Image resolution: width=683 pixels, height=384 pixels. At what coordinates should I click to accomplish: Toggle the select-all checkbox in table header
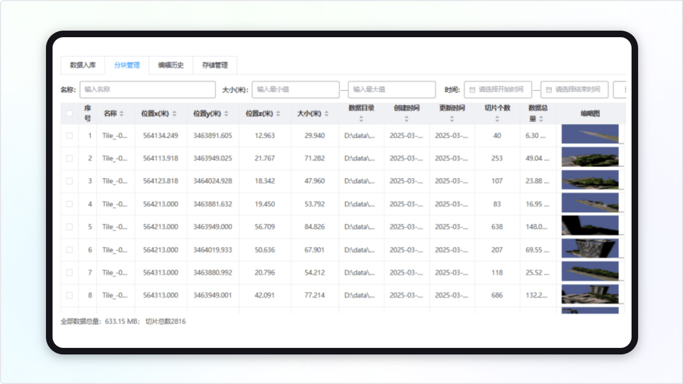point(70,114)
